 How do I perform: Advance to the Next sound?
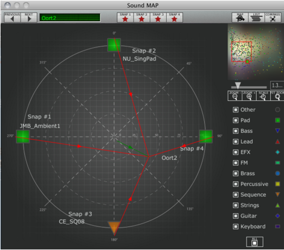(29, 18)
